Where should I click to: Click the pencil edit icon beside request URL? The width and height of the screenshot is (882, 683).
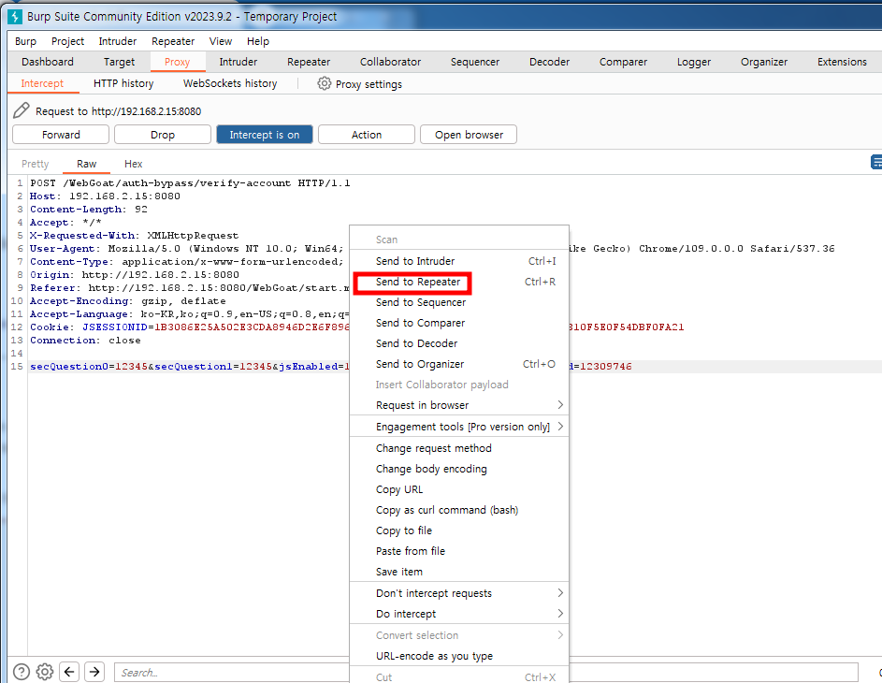tap(21, 110)
